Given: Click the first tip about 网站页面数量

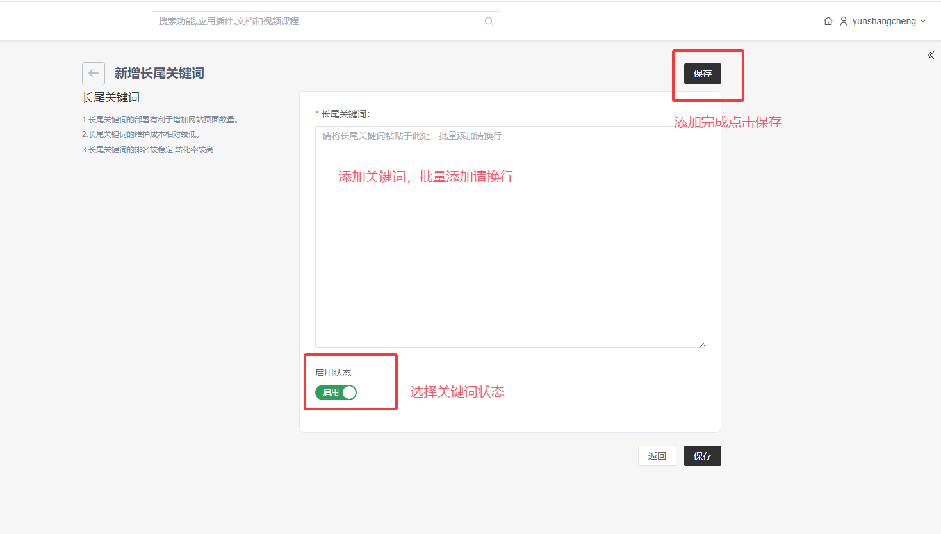Looking at the screenshot, I should (160, 120).
